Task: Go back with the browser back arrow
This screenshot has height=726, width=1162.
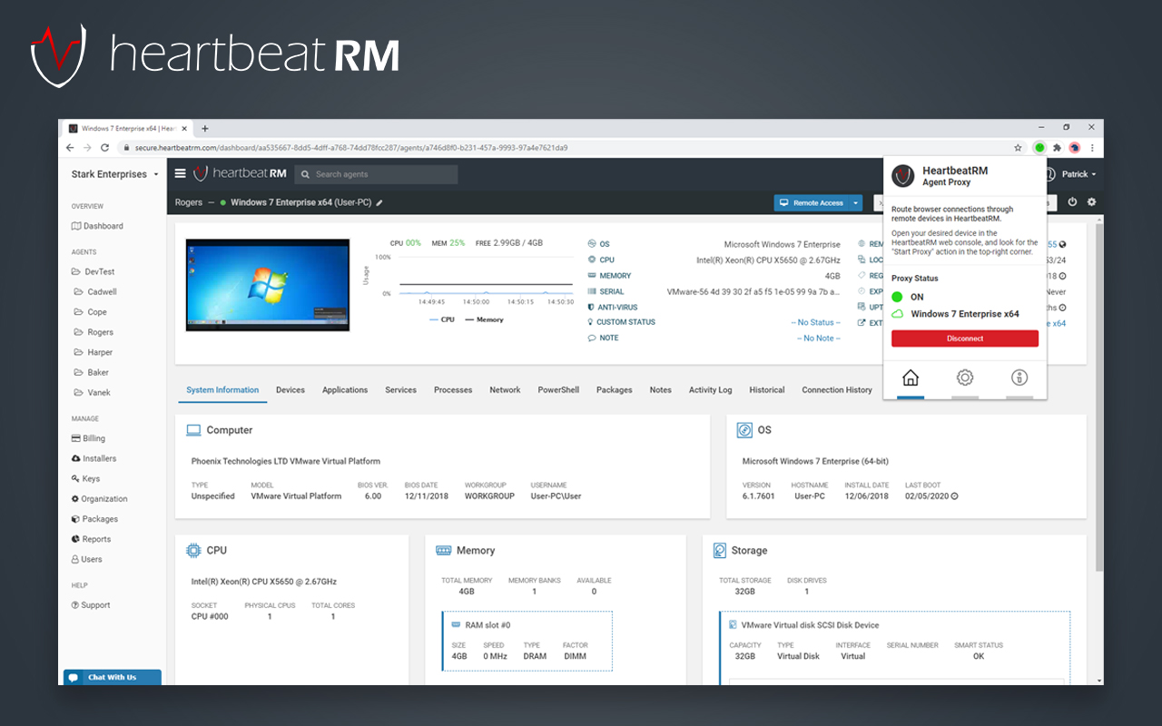Action: click(x=70, y=147)
